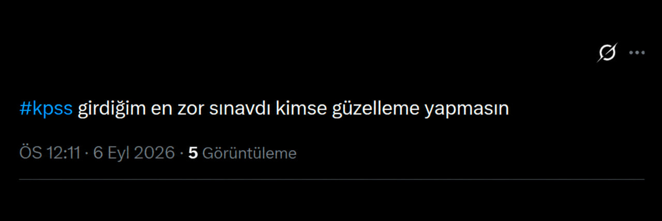Click the blue kpss tag text
Image resolution: width=662 pixels, height=221 pixels.
46,109
